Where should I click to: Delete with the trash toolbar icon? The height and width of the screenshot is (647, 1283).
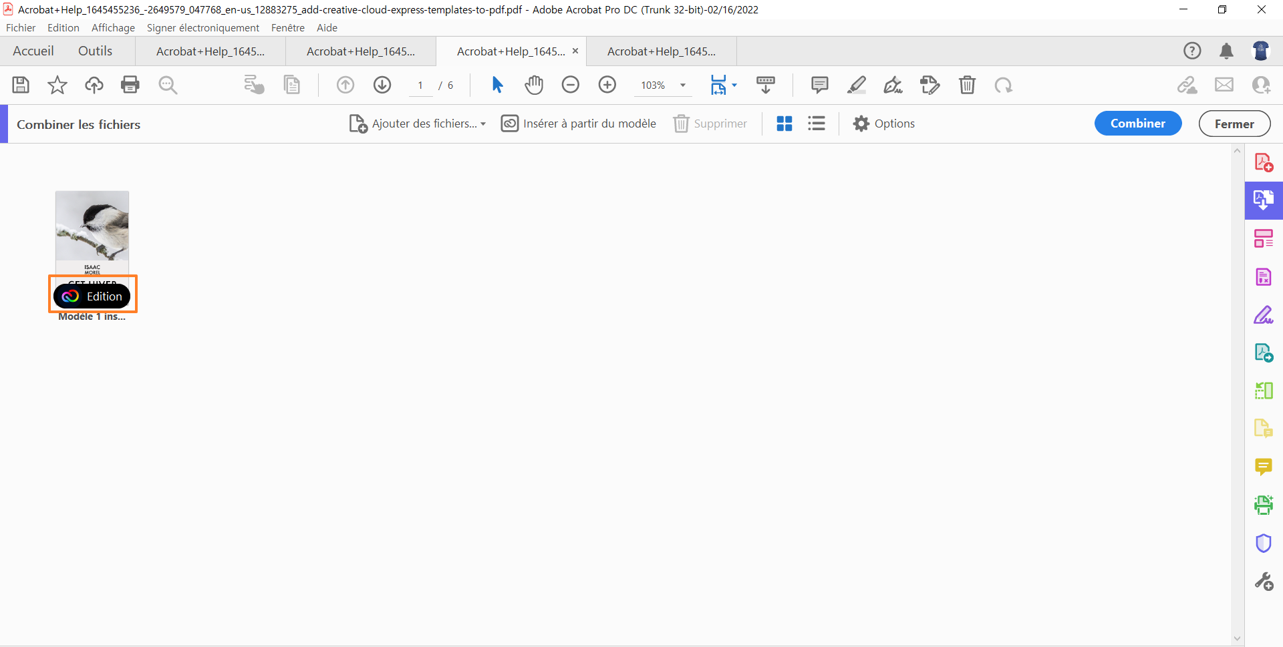pos(967,85)
